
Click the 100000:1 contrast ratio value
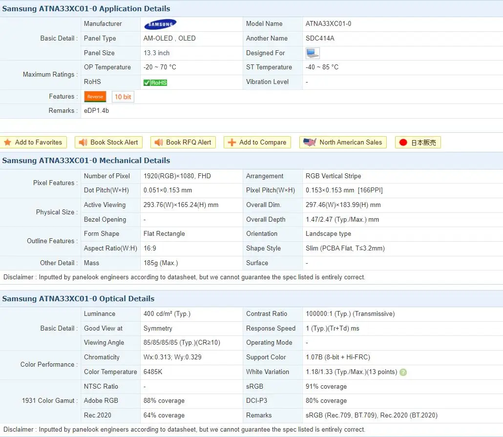350,314
